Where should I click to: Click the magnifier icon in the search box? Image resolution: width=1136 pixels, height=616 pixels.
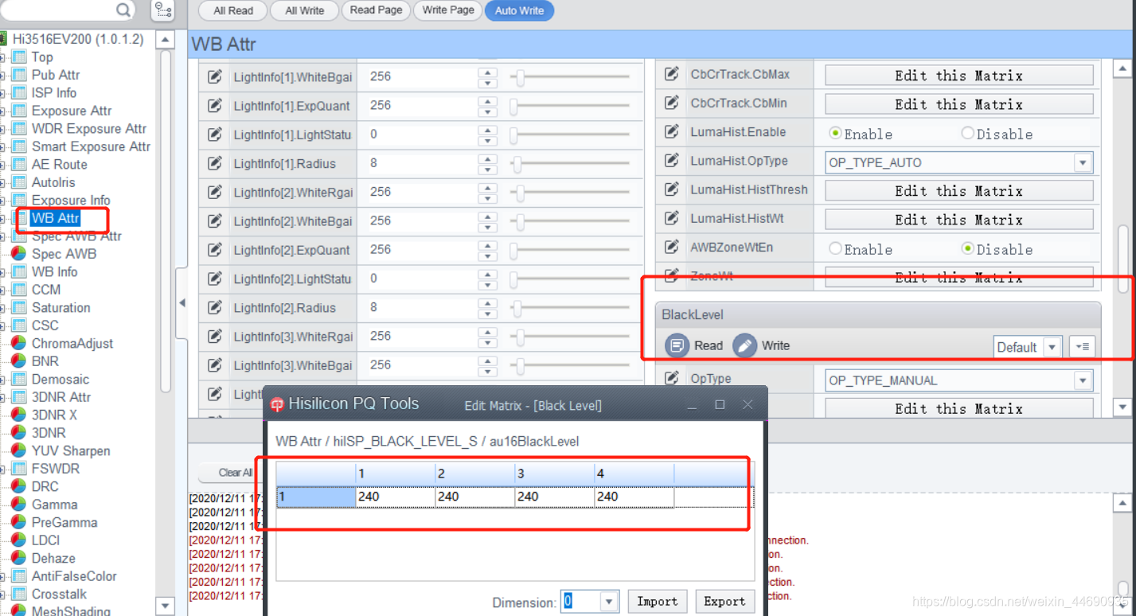pyautogui.click(x=123, y=10)
